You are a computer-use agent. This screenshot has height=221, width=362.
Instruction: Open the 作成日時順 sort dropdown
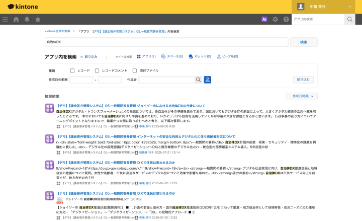(x=302, y=96)
